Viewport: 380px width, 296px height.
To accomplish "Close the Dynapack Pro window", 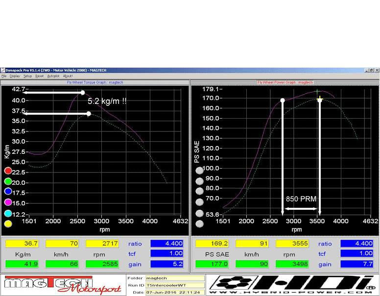I will click(377, 71).
